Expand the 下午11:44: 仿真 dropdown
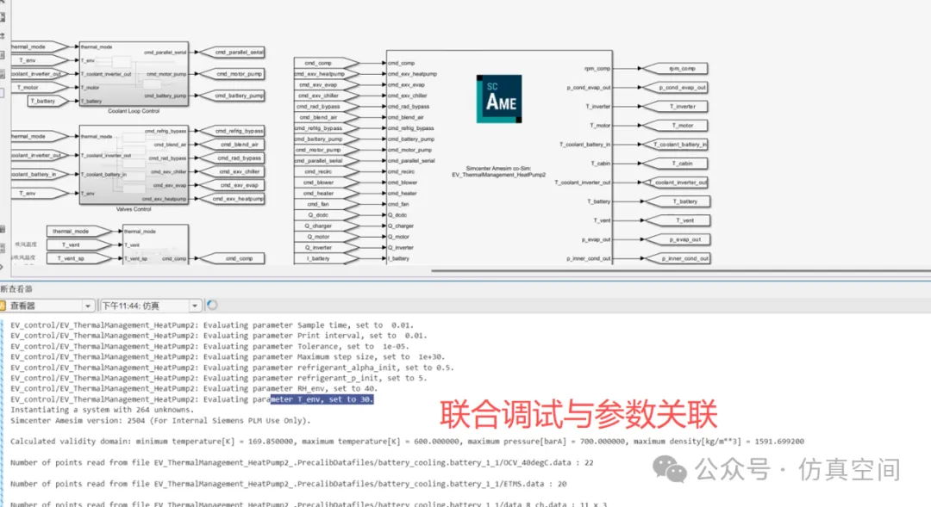The width and height of the screenshot is (931, 507). pos(196,306)
